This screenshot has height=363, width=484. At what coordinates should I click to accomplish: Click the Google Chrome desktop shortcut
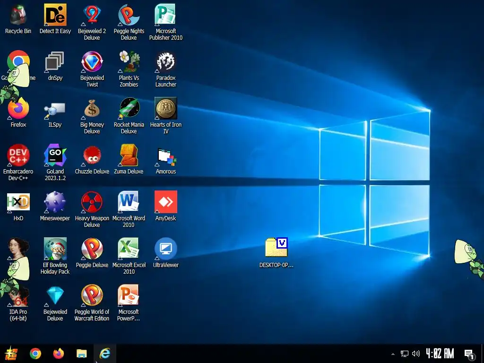click(x=18, y=62)
